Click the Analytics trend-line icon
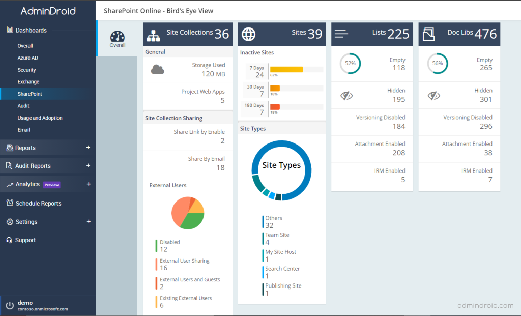521x316 pixels. (10, 184)
